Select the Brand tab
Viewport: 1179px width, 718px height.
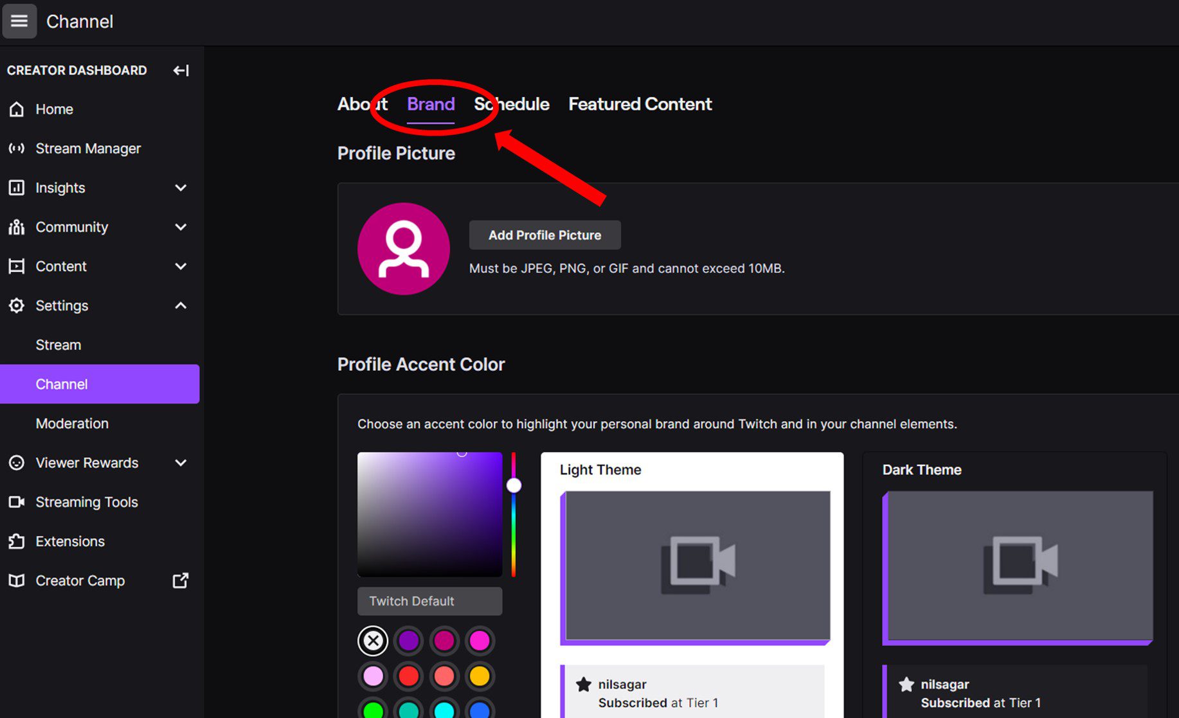(431, 104)
